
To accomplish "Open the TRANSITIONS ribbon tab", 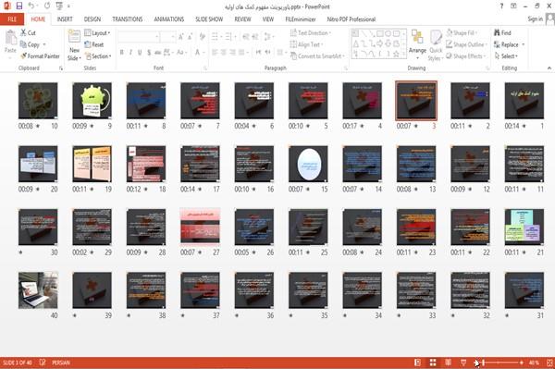I will click(128, 19).
